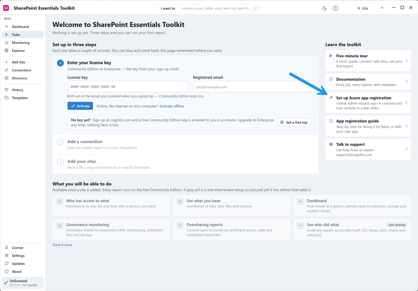418x291 pixels.
Task: Follow the Activate offline link
Action: 172,106
